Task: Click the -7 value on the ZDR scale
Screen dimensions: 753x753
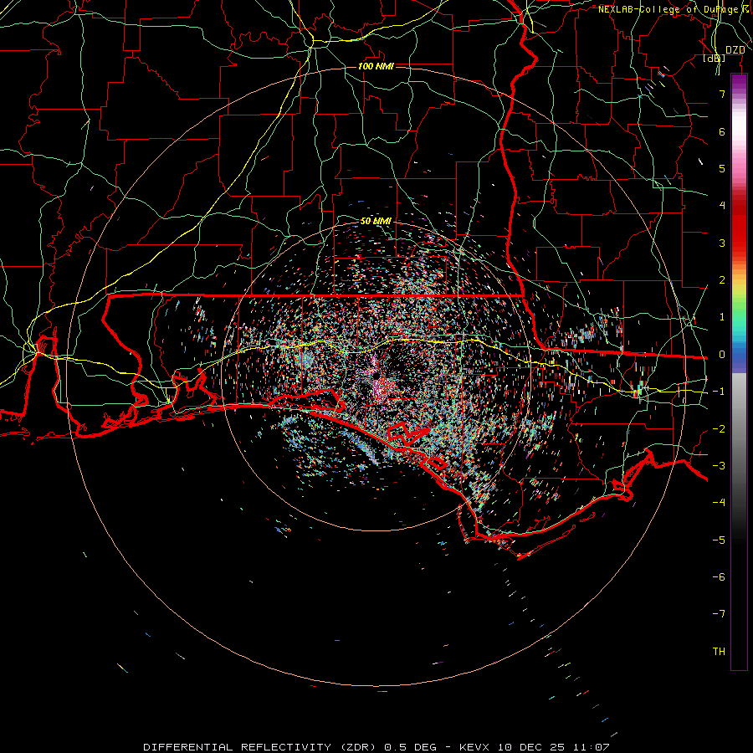Action: point(719,614)
